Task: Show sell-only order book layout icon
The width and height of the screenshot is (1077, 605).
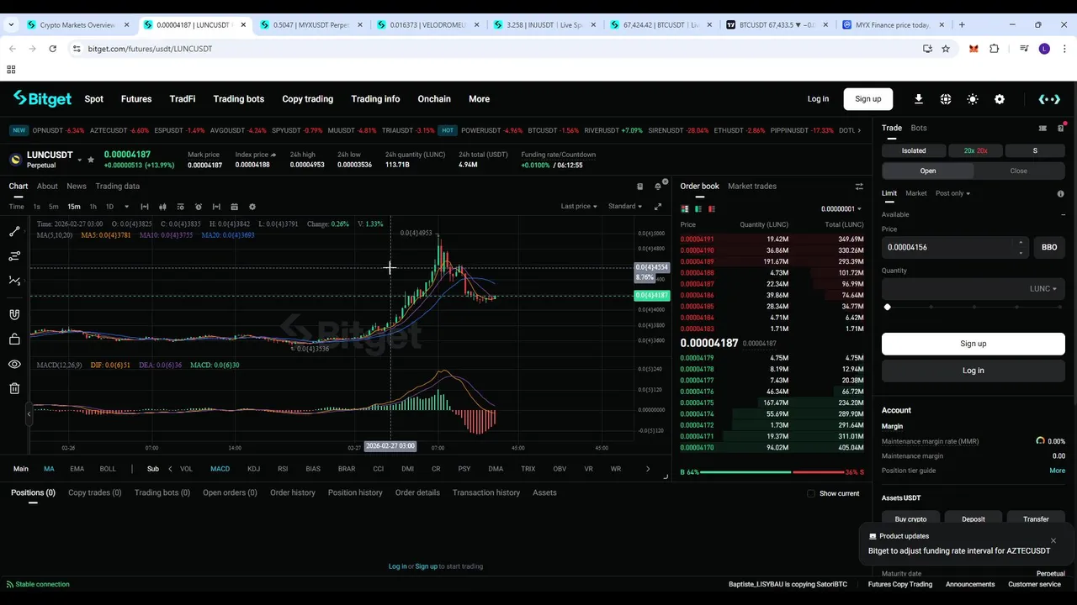Action: tap(712, 208)
